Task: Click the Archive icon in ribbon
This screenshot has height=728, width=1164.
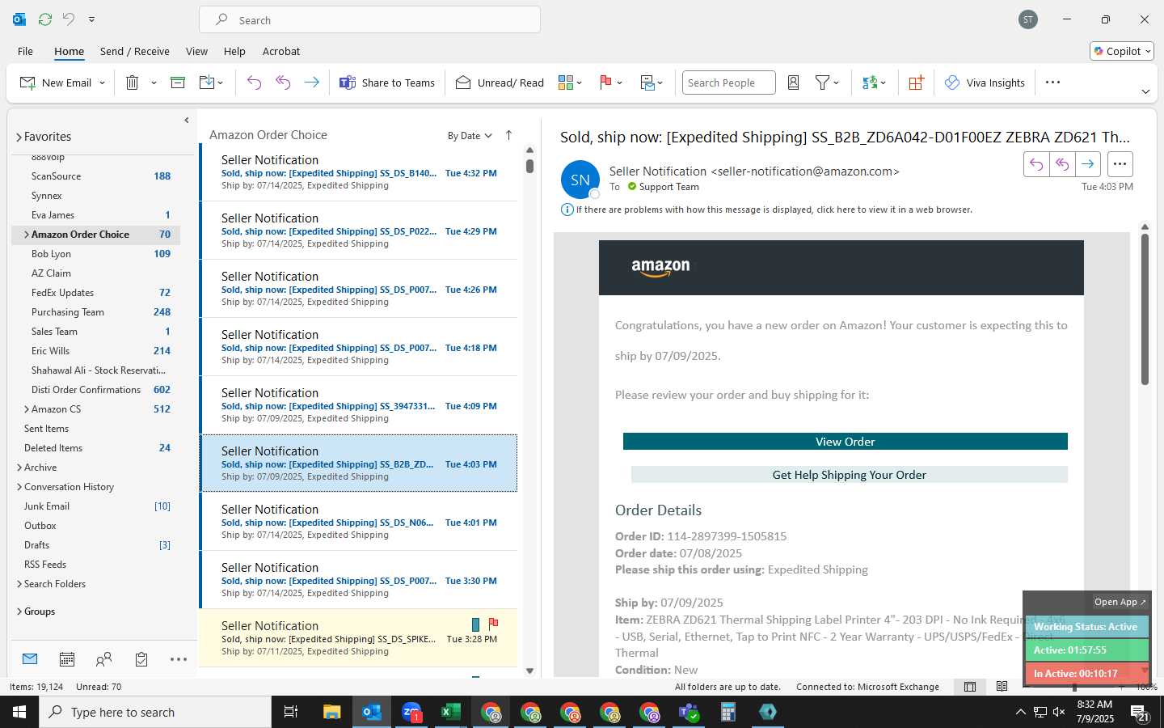Action: point(178,83)
